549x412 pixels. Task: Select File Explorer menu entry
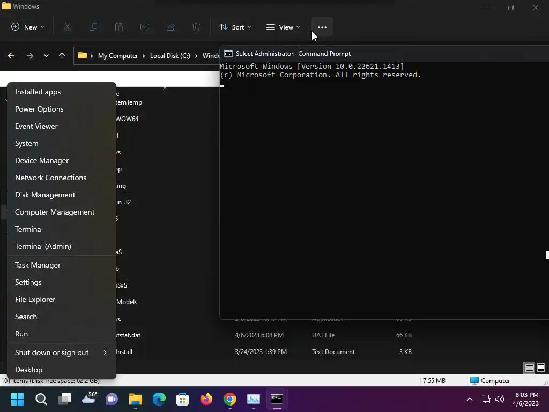click(x=62, y=299)
